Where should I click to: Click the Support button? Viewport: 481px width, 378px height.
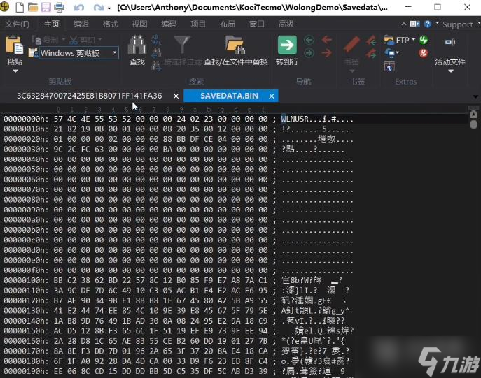pyautogui.click(x=457, y=24)
